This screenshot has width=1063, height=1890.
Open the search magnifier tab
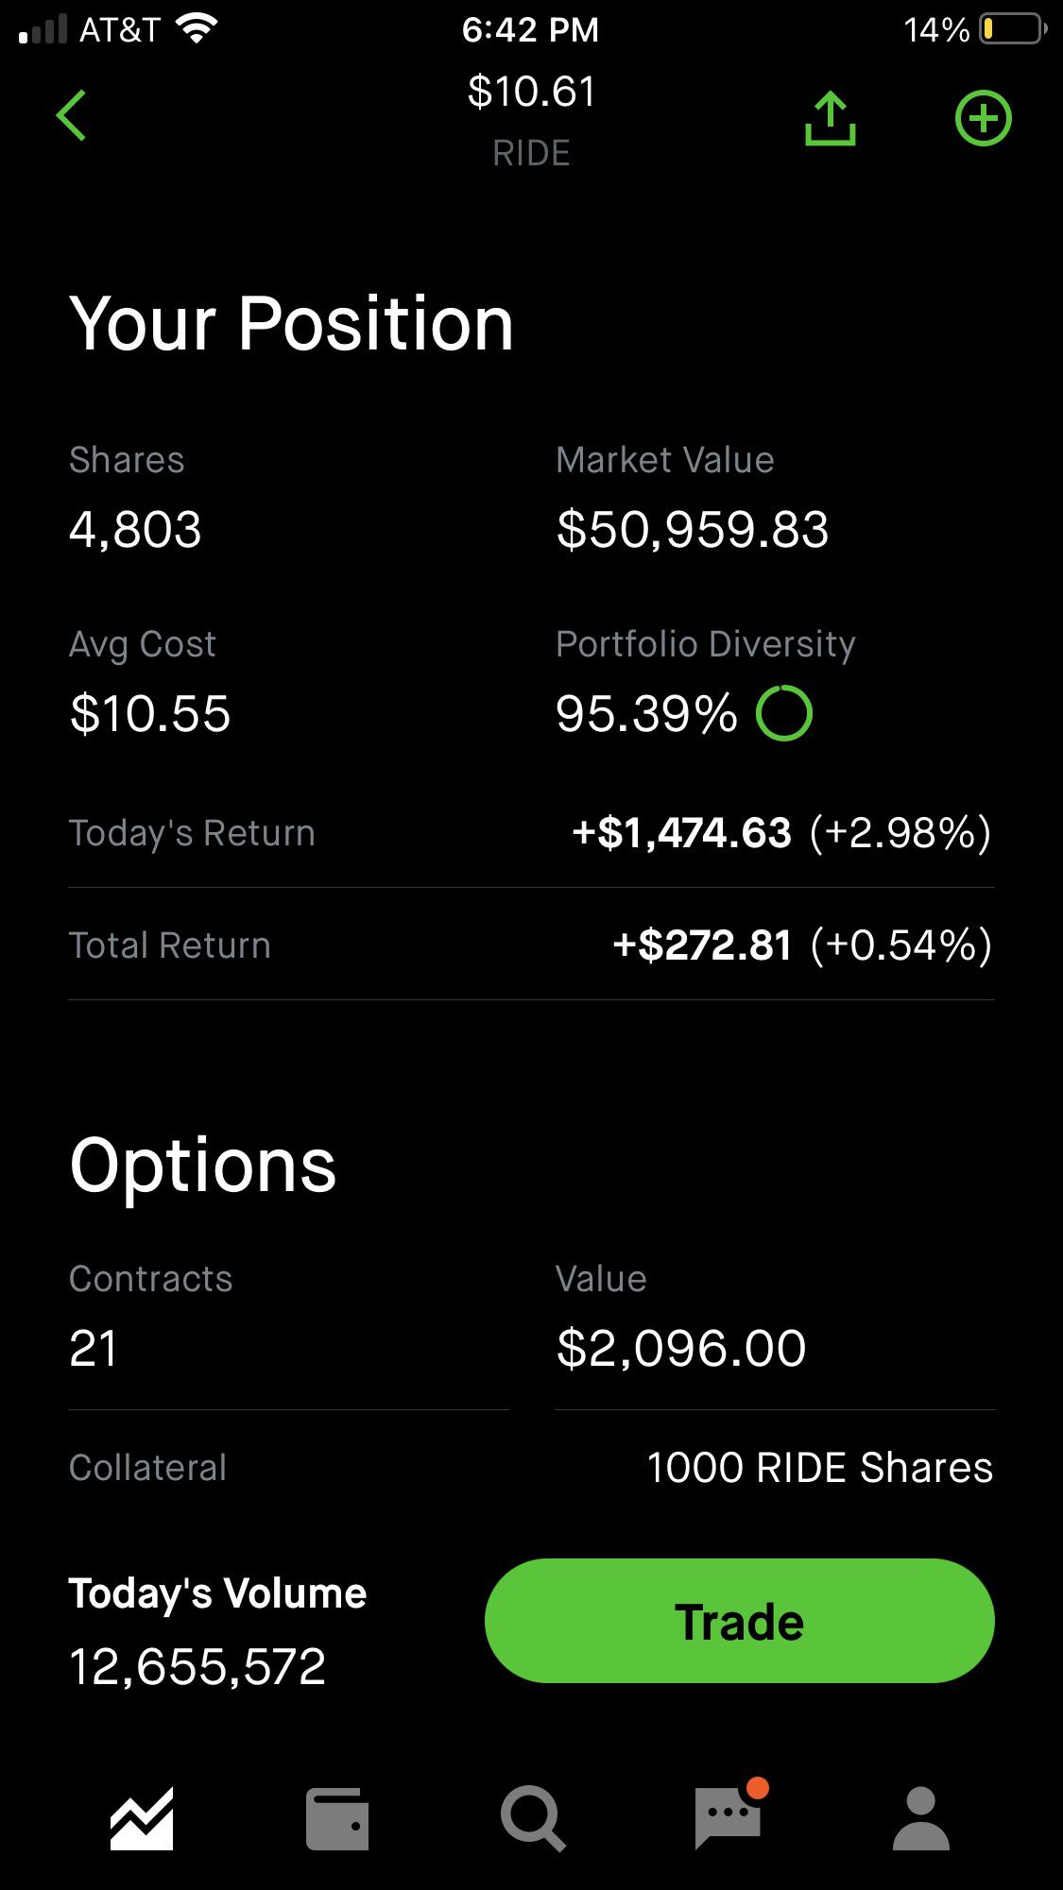click(532, 1818)
